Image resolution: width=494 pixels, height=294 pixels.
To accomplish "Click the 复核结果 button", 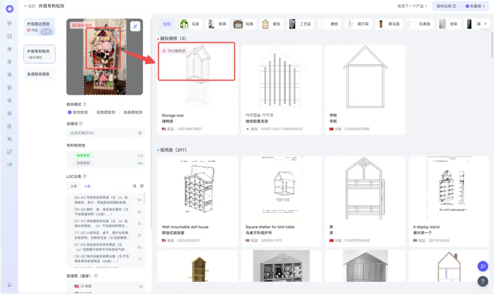I will pyautogui.click(x=446, y=6).
